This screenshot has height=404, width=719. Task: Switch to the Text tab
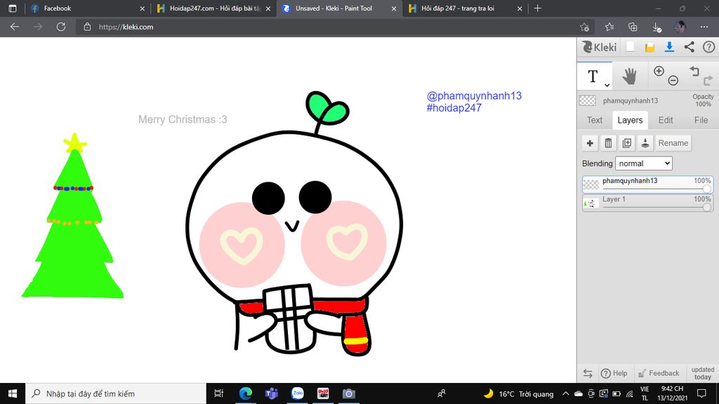pyautogui.click(x=594, y=120)
